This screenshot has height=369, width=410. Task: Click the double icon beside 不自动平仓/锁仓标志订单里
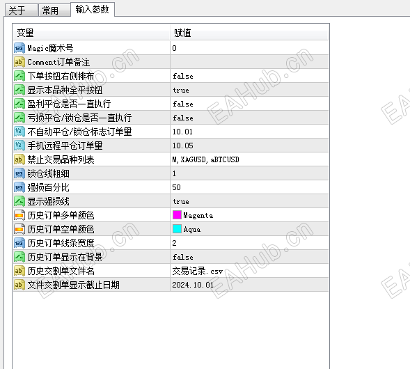[19, 132]
